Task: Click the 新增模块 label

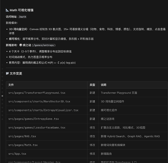Action: click(12, 23)
